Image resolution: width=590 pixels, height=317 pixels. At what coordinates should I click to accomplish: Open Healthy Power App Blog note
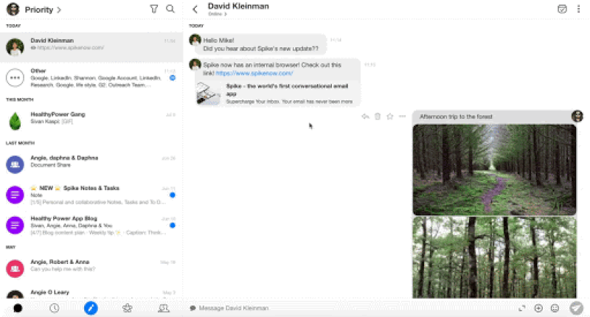(91, 226)
